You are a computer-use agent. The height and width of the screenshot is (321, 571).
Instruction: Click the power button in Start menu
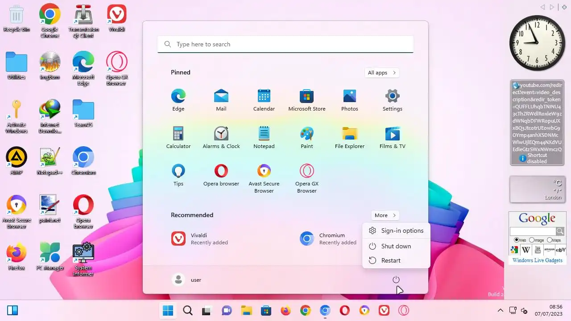click(x=396, y=280)
